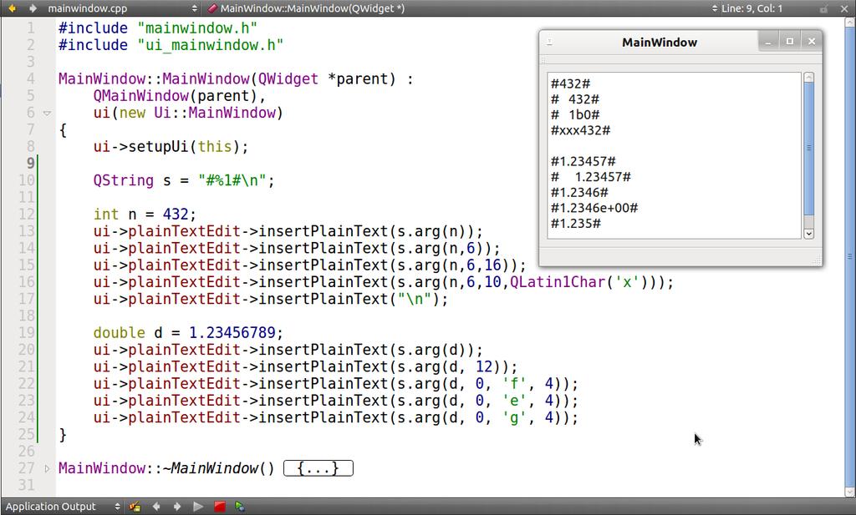
Task: Click the MainWindow app title bar menu icon
Action: pos(550,42)
